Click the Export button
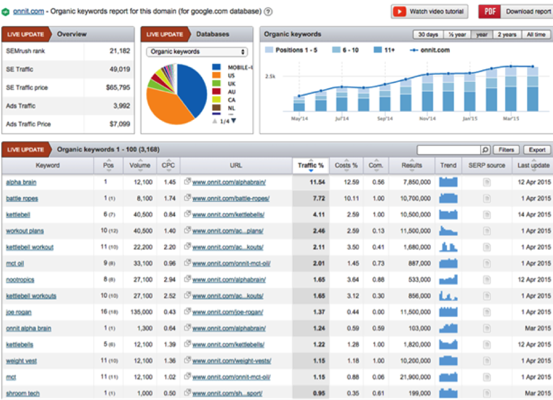553x400 pixels. pyautogui.click(x=537, y=150)
